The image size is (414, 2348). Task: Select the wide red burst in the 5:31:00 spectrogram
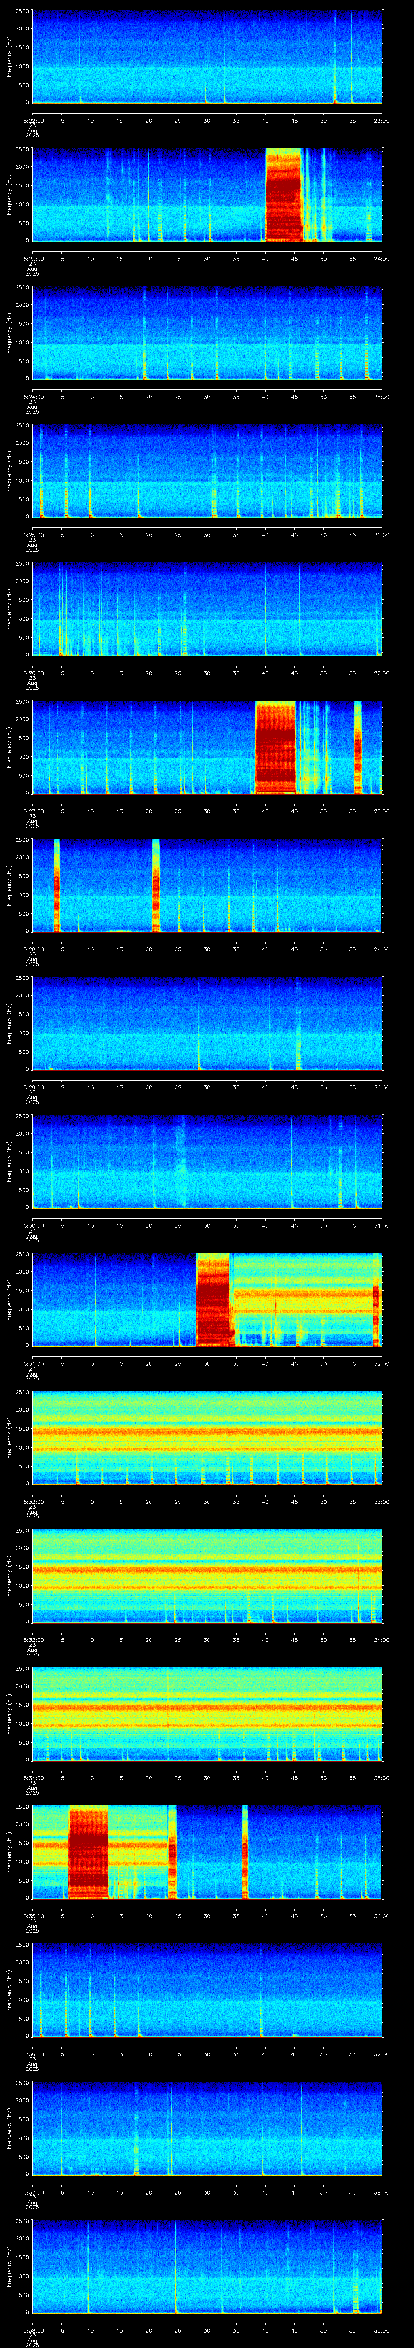(x=214, y=1299)
